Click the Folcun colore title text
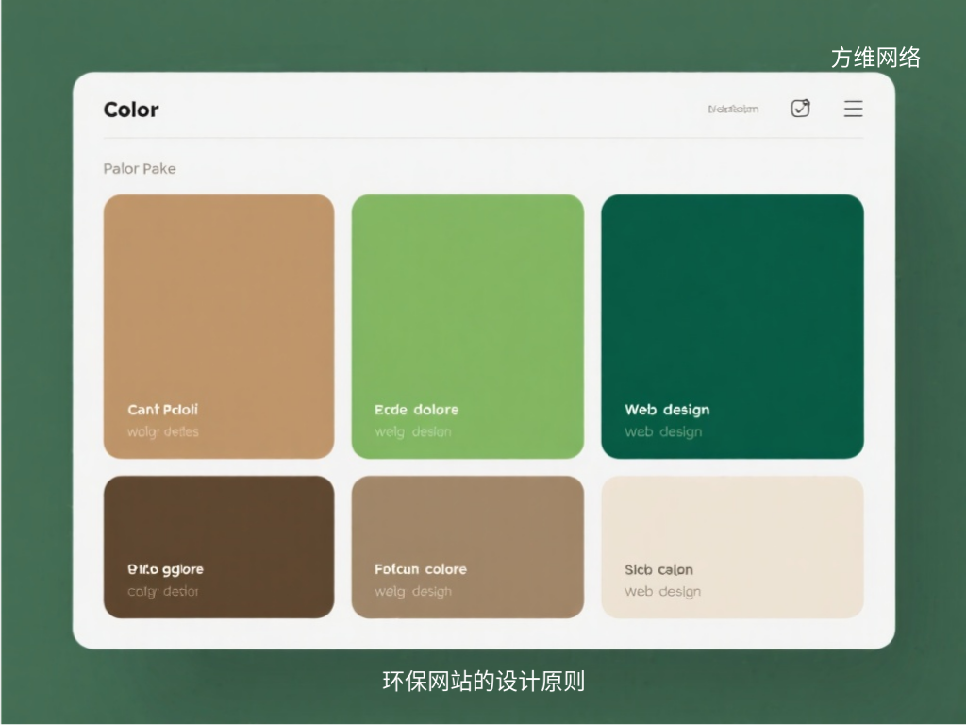 (x=421, y=569)
